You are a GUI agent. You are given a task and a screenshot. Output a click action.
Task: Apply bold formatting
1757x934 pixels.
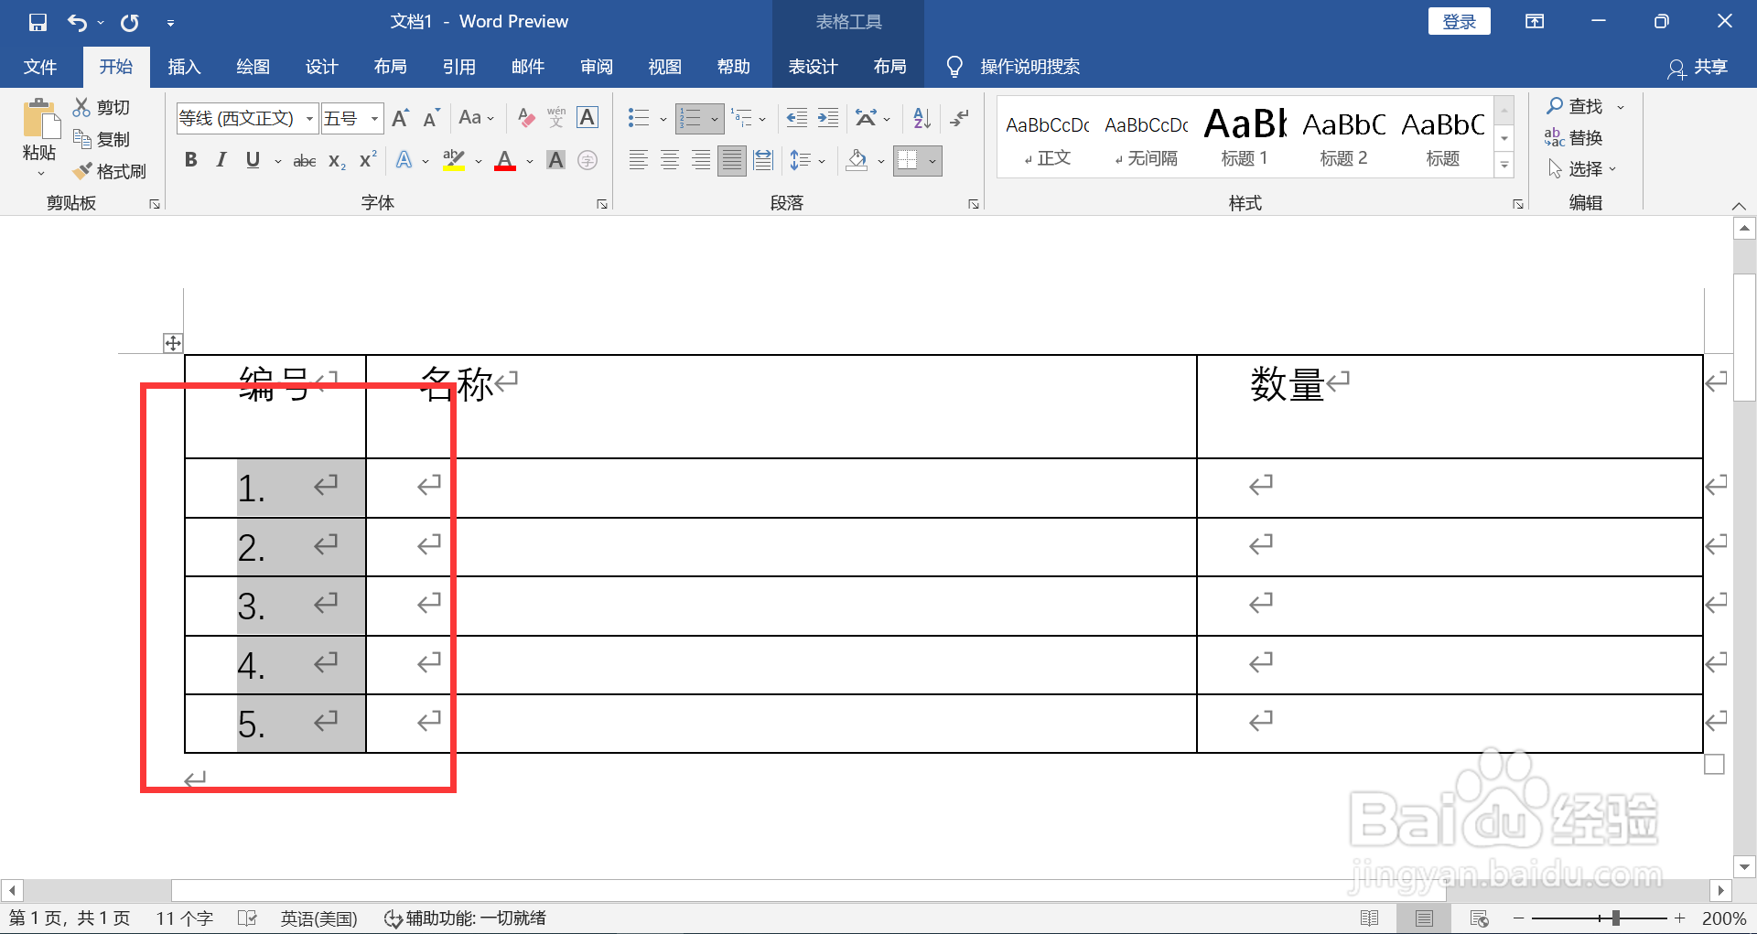(x=190, y=160)
